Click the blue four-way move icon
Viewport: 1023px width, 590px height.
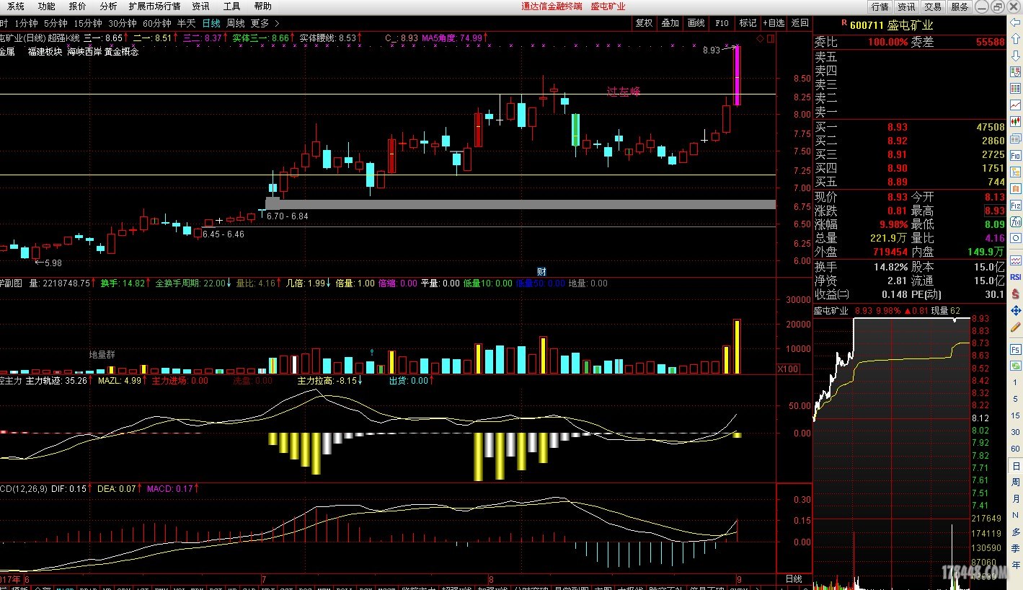[x=1016, y=311]
